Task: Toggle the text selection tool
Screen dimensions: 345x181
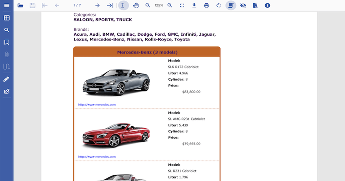Action: pos(123,5)
